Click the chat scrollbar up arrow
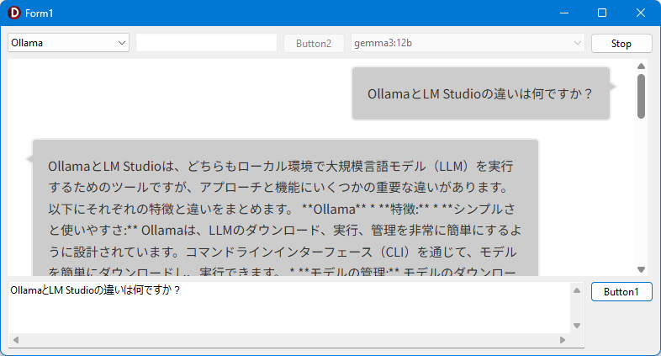The height and width of the screenshot is (356, 661). coord(641,66)
